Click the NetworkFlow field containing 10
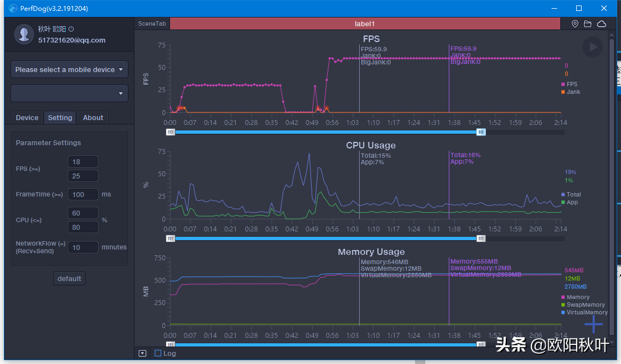Screen dimensions: 621x364 click(83, 247)
